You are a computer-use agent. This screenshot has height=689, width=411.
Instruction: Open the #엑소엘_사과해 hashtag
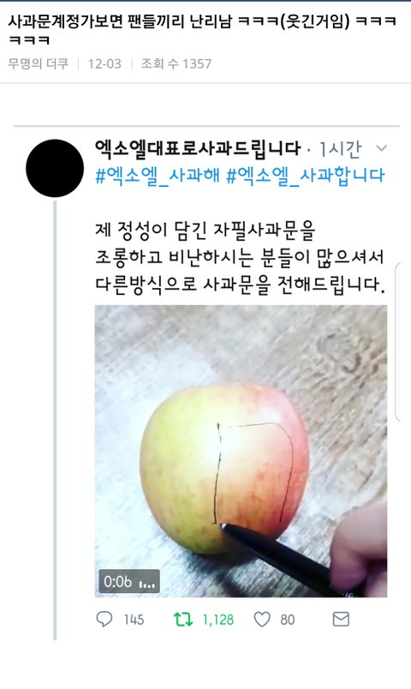(x=158, y=176)
